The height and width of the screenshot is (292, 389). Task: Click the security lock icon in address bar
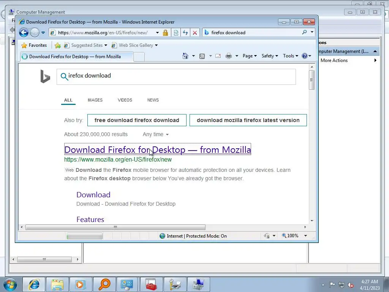pyautogui.click(x=166, y=33)
